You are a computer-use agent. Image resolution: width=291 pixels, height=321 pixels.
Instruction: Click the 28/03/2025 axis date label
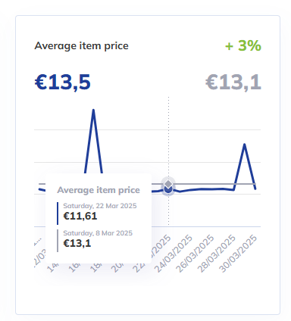pos(217,254)
